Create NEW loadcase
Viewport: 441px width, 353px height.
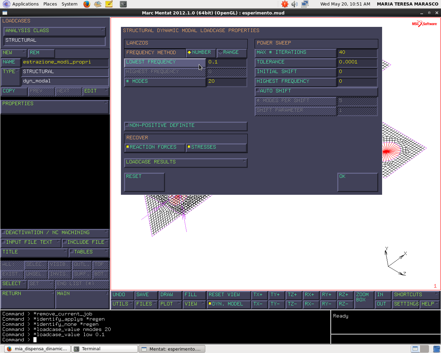(x=14, y=53)
